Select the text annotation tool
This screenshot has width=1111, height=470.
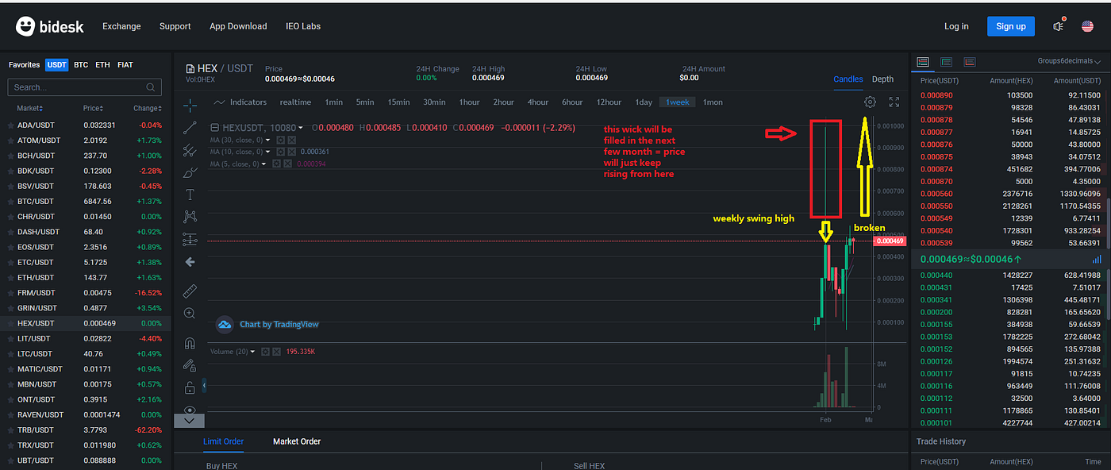(x=190, y=195)
